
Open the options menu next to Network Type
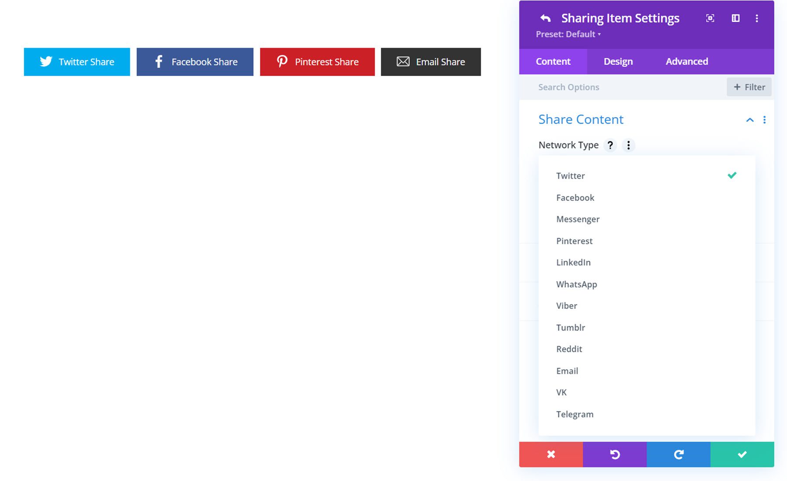pos(629,145)
